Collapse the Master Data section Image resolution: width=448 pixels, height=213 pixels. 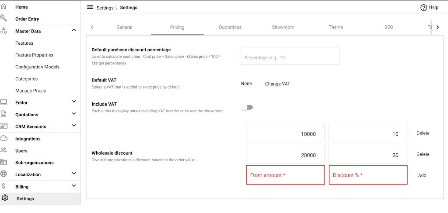point(73,30)
